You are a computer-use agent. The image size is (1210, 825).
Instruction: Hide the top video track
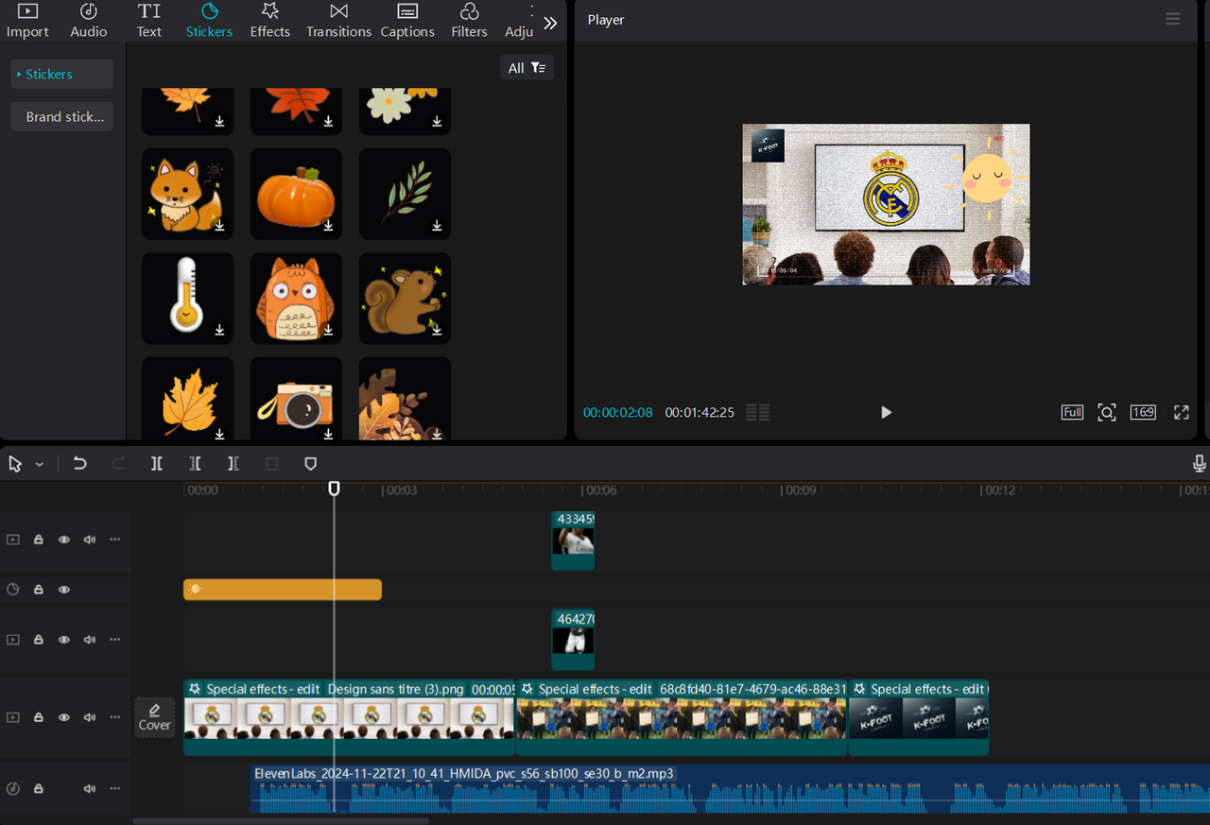64,540
